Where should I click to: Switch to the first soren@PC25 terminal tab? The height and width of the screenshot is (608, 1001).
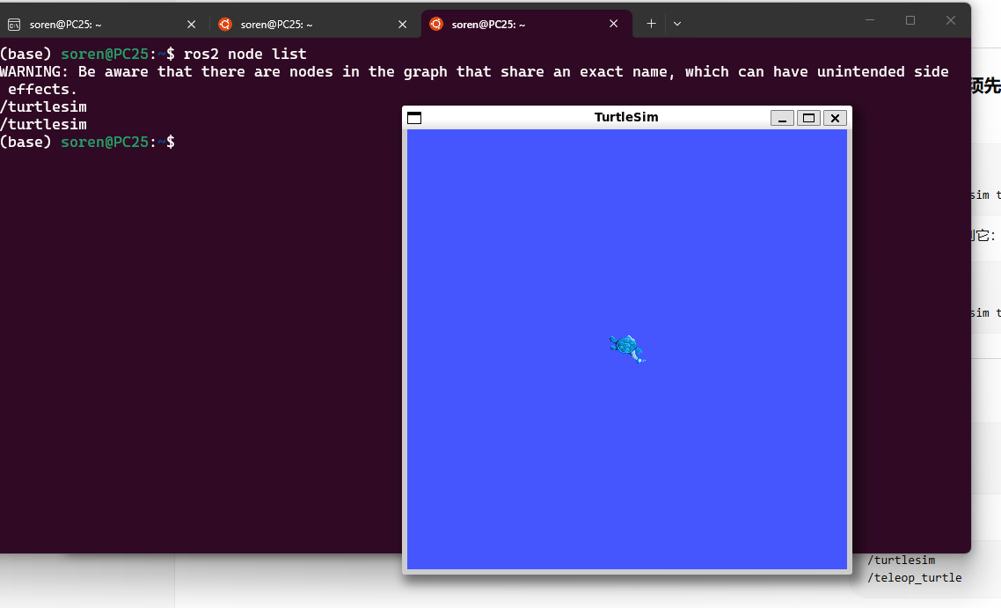[102, 25]
